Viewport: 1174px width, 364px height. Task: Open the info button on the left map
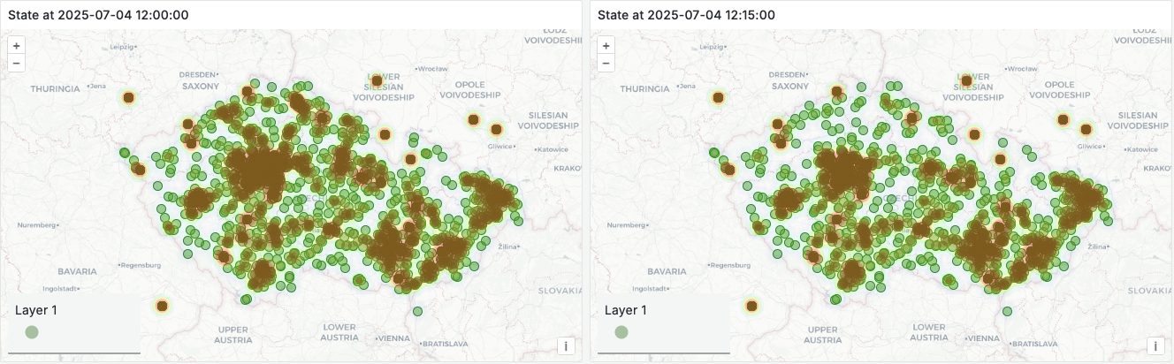click(566, 346)
